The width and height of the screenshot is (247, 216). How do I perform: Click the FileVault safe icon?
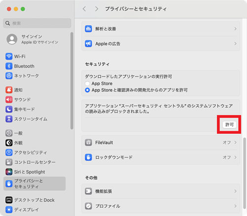[x=88, y=142]
